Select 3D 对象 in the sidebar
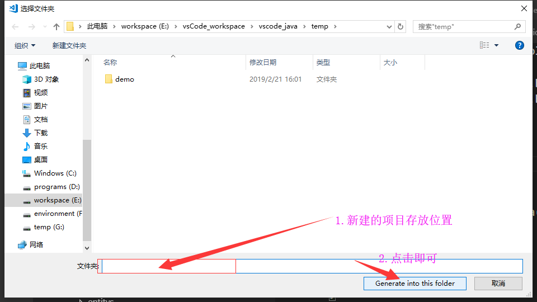 pyautogui.click(x=46, y=79)
